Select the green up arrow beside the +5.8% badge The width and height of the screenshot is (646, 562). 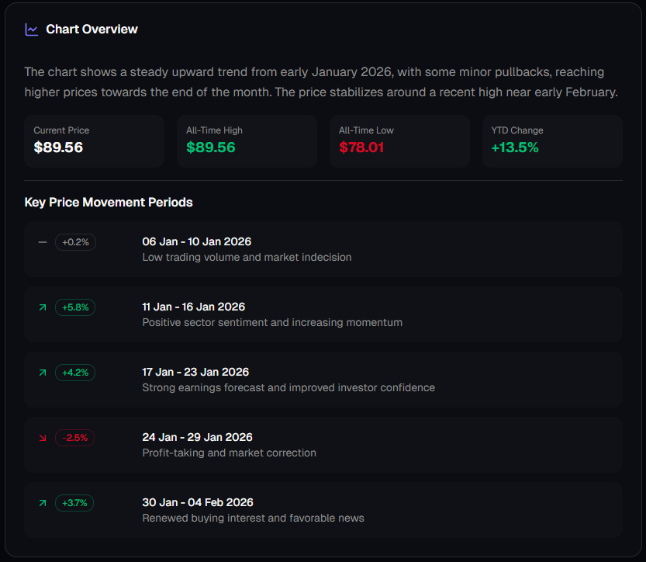pos(43,307)
